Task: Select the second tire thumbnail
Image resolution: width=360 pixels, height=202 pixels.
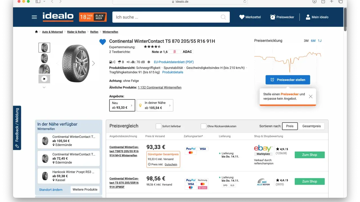Action: coord(44,58)
